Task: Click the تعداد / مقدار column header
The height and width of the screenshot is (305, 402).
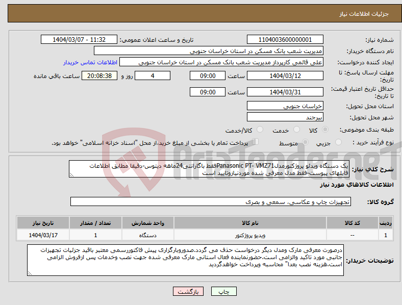Action: [x=95, y=223]
